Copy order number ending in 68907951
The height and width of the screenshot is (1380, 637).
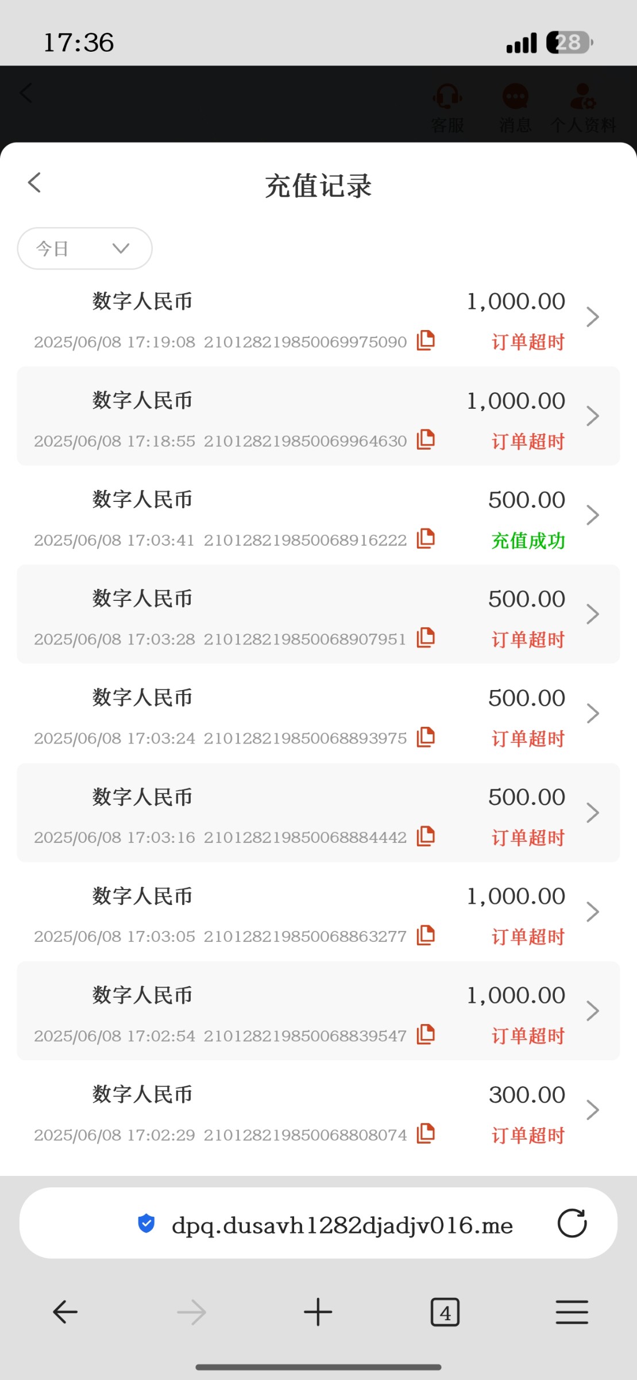pyautogui.click(x=426, y=638)
